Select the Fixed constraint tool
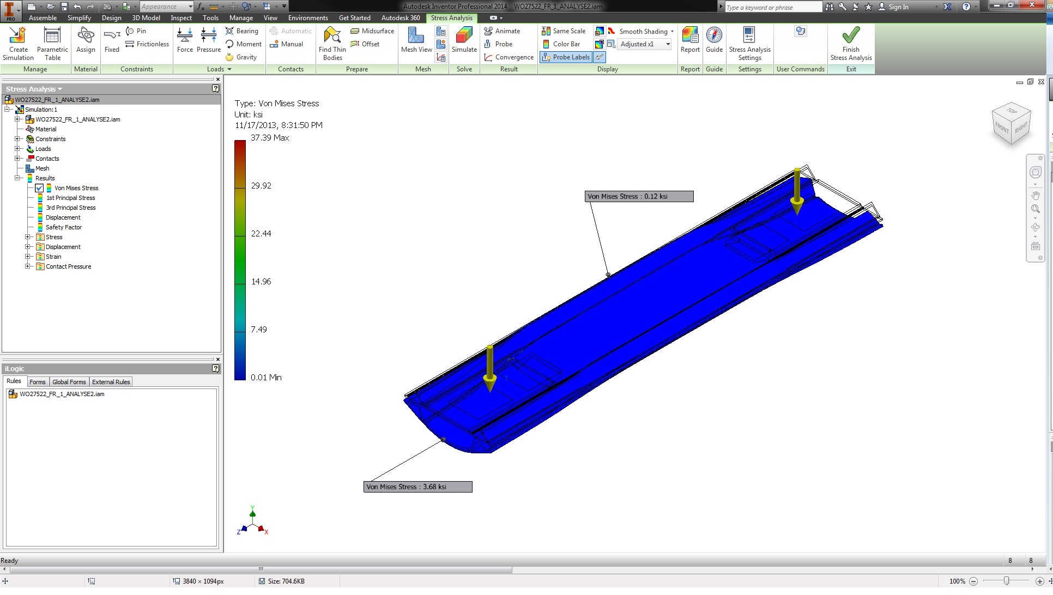This screenshot has width=1053, height=595. (112, 37)
